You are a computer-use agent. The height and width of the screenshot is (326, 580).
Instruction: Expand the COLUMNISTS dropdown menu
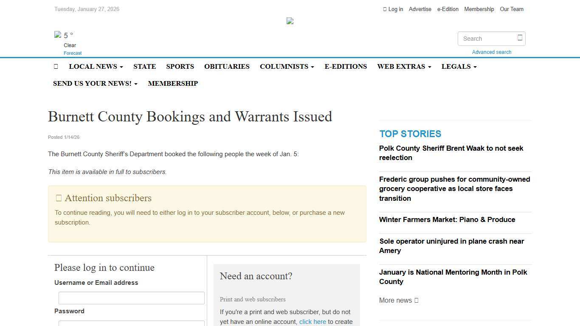(287, 67)
